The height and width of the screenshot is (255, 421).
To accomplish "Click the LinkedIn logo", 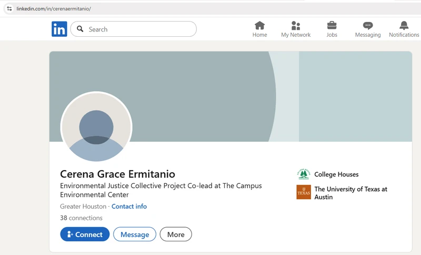I will (59, 29).
